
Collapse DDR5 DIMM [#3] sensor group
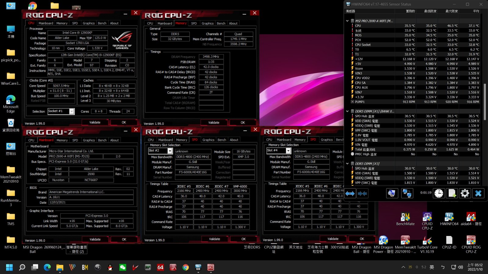pos(347,163)
